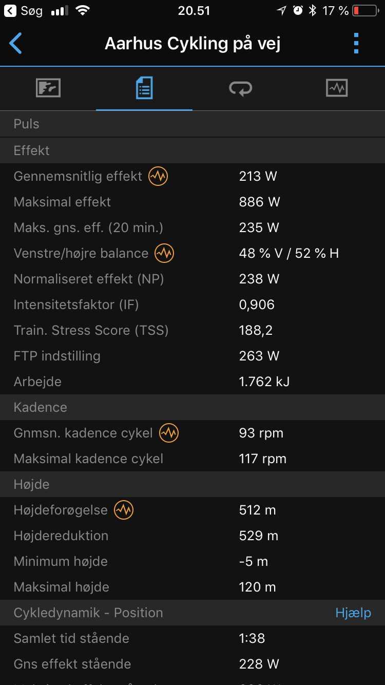Image resolution: width=385 pixels, height=685 pixels.
Task: Tap chart icon beside Højdeforøgelse
Action: [x=124, y=510]
